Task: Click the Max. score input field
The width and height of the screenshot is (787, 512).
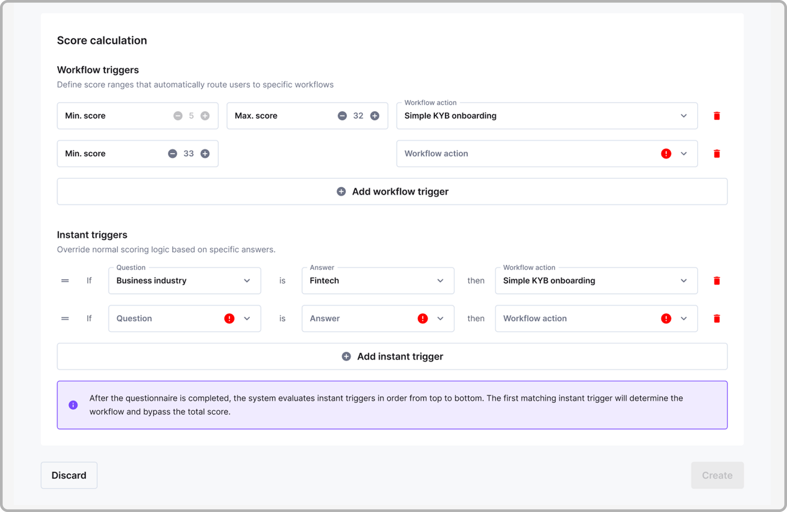Action: tap(307, 116)
